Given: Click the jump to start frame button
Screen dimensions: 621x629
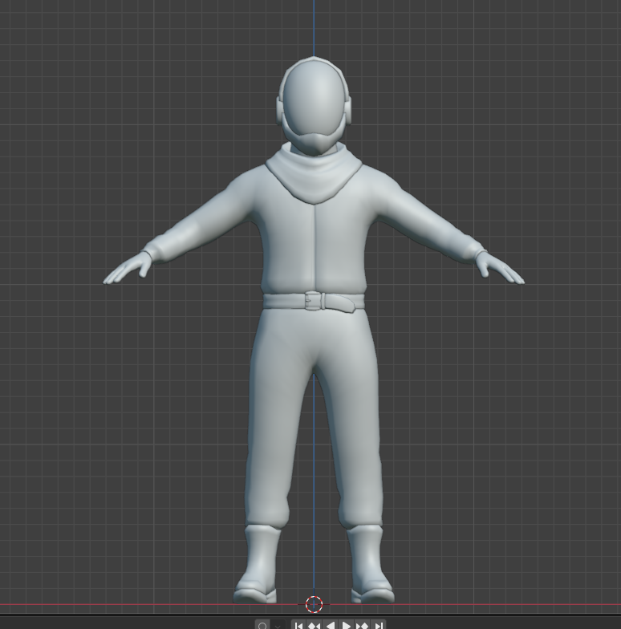Looking at the screenshot, I should click(298, 625).
